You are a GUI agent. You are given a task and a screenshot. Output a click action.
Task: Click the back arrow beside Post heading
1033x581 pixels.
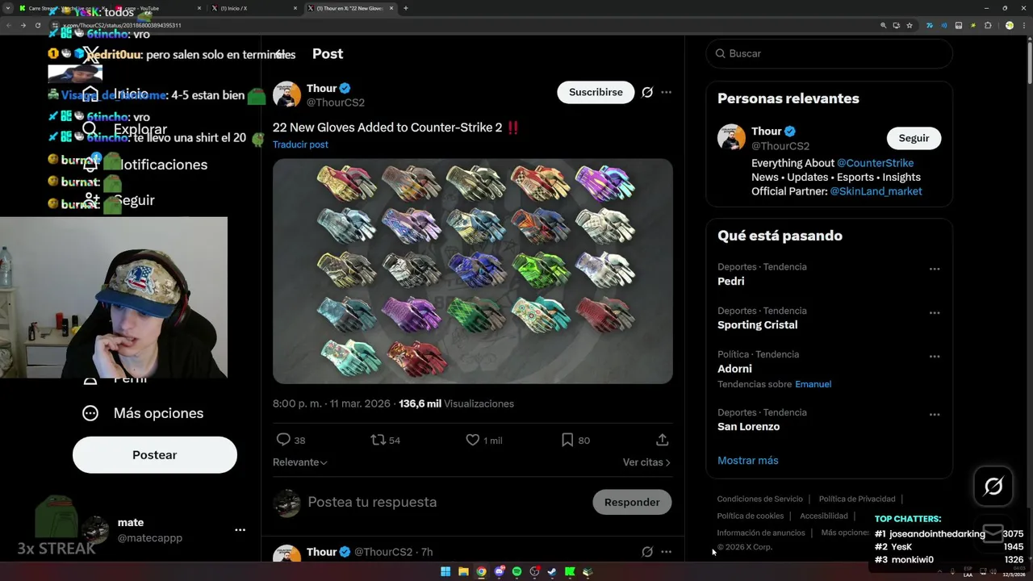(280, 54)
